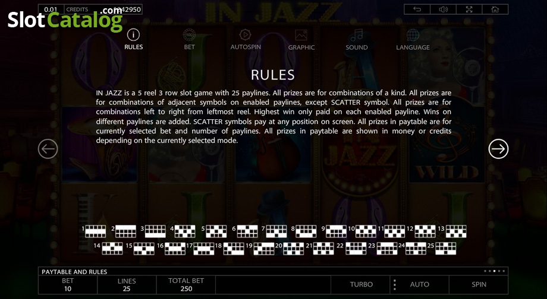Viewport: 547px width, 299px height.
Task: Toggle Turbo mode
Action: (x=361, y=284)
